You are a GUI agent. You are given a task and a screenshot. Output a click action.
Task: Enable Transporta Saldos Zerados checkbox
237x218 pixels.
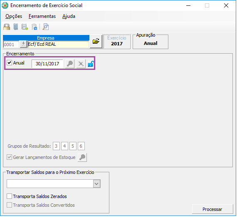(x=9, y=196)
